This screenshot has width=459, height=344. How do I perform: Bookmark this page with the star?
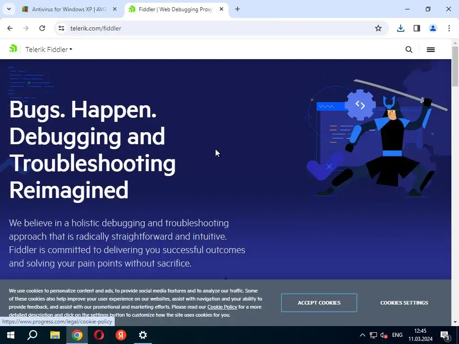pyautogui.click(x=378, y=28)
